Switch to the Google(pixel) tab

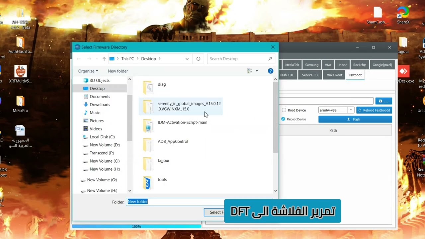[382, 65]
